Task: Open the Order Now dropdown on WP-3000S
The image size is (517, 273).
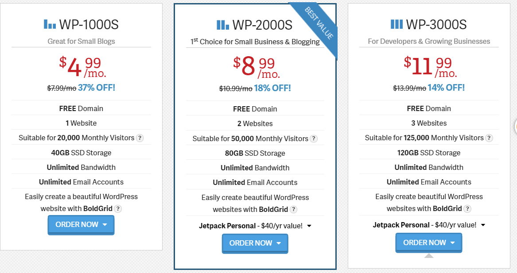Action: pyautogui.click(x=451, y=242)
